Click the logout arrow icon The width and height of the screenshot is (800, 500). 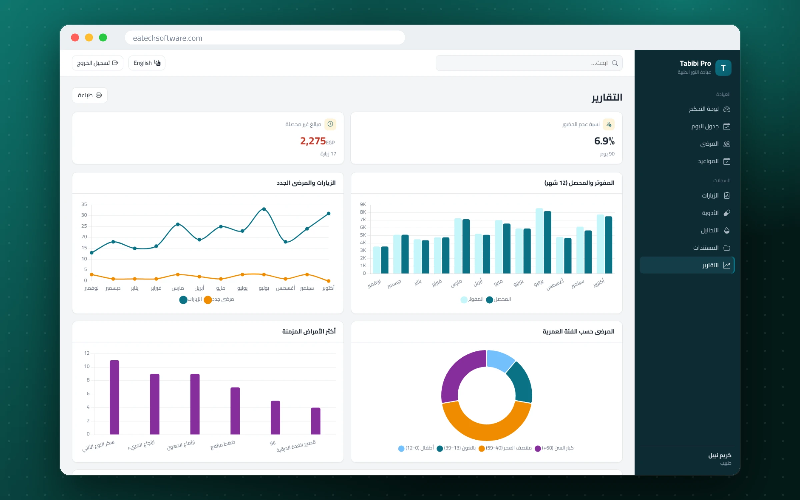pos(115,63)
